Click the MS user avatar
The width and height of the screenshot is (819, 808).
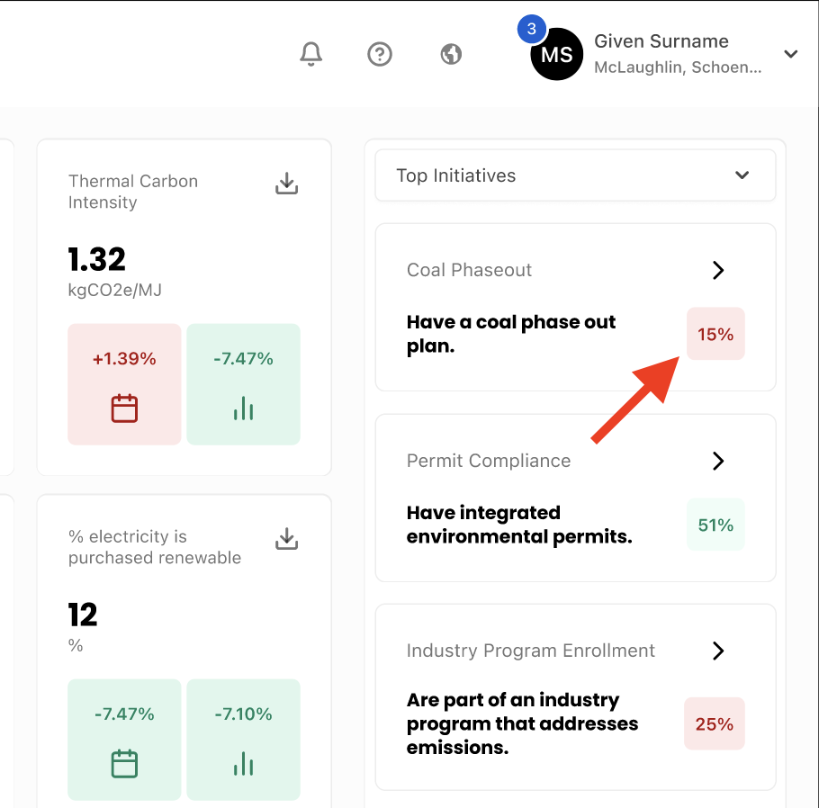(556, 55)
